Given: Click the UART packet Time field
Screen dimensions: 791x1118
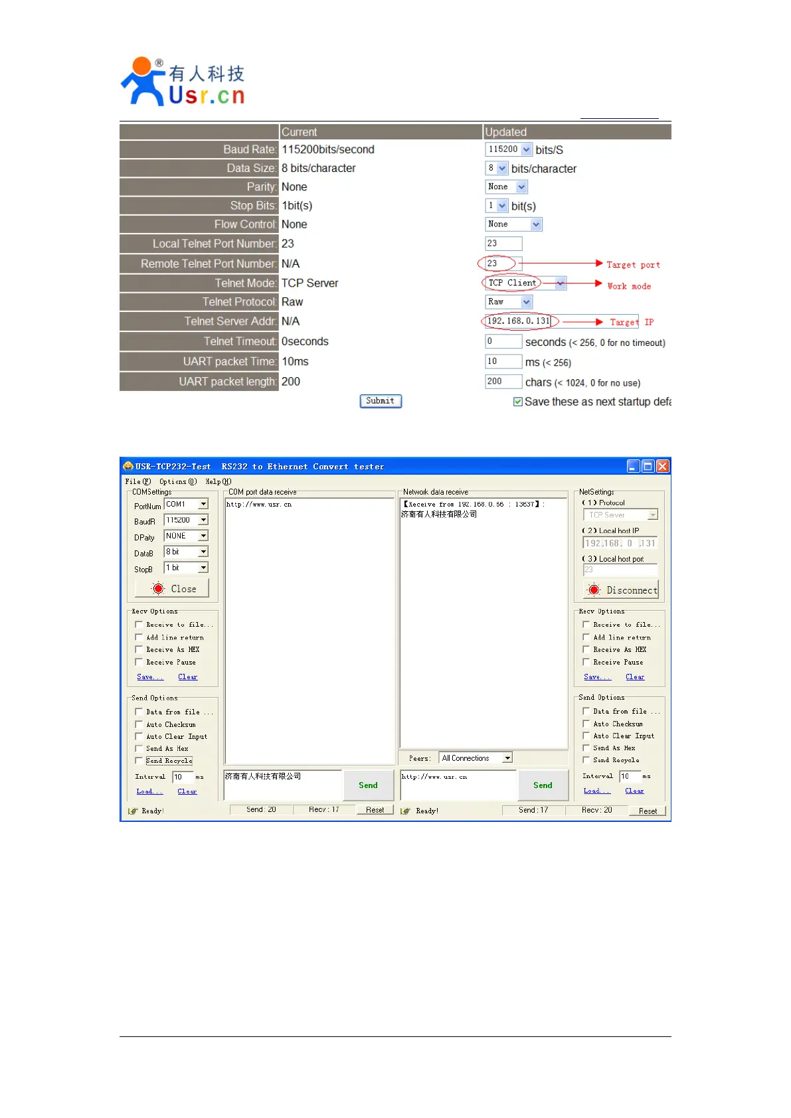Looking at the screenshot, I should point(503,361).
